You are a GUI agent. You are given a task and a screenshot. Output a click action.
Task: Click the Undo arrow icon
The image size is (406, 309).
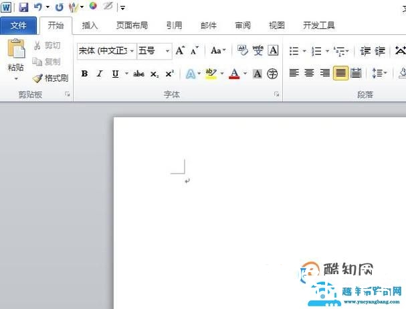click(x=38, y=7)
